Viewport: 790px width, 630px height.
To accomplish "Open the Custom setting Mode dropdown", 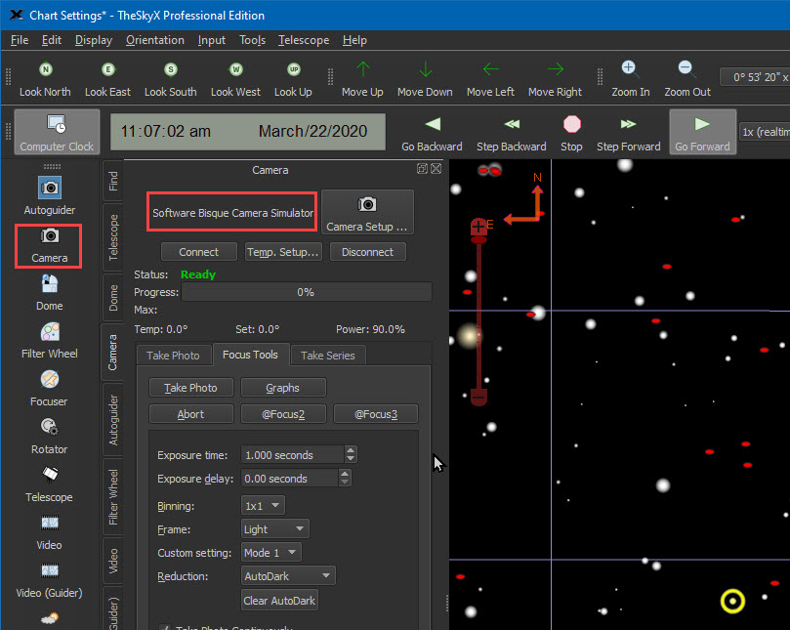I will [271, 553].
